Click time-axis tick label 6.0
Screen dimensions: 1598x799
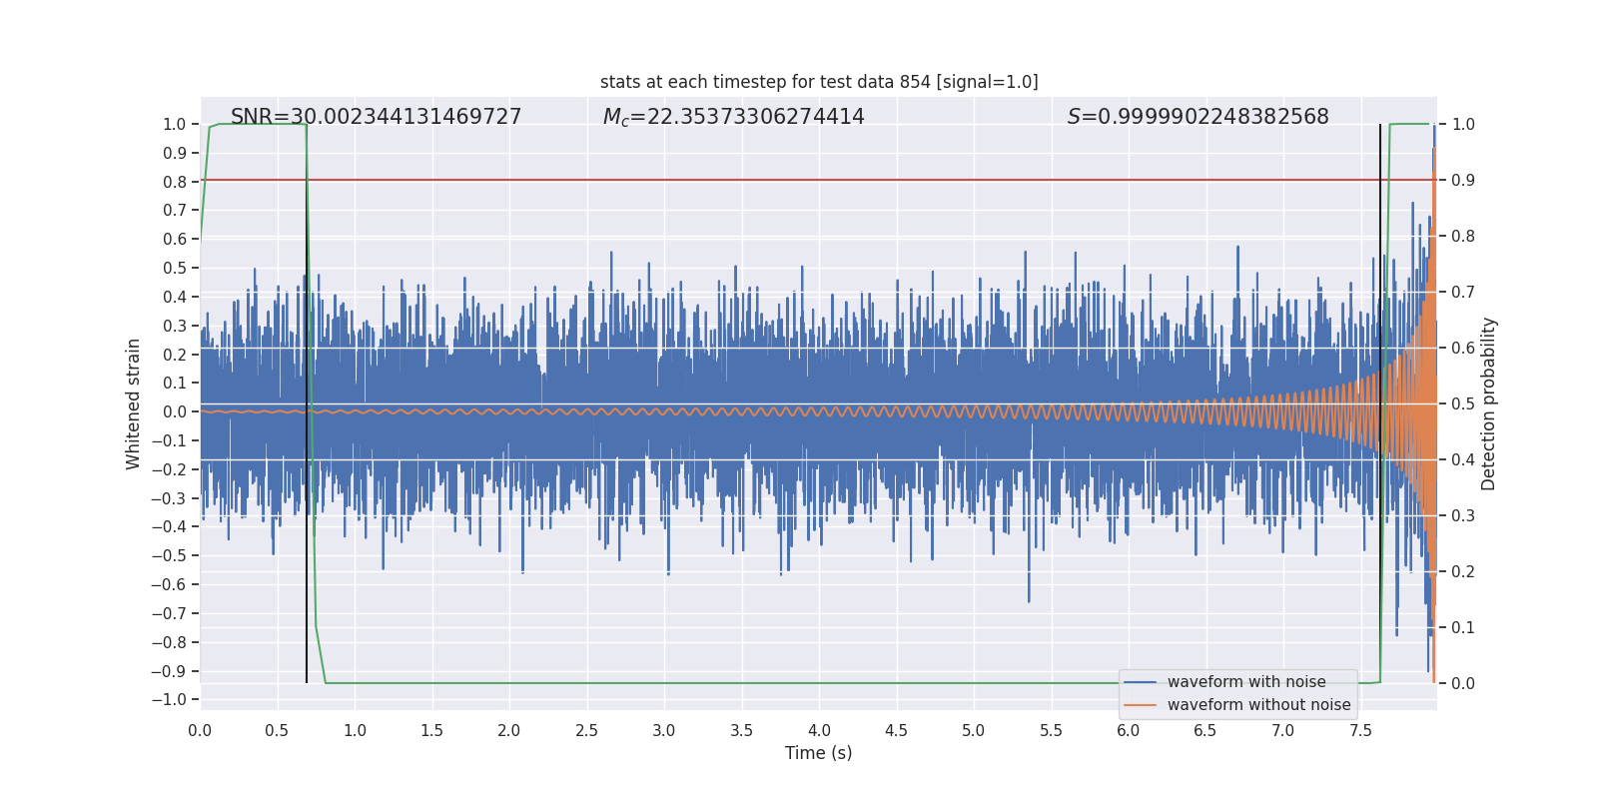pyautogui.click(x=1129, y=730)
